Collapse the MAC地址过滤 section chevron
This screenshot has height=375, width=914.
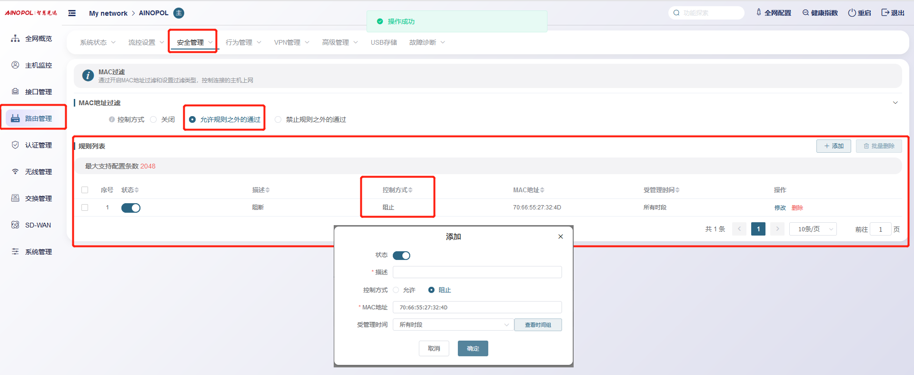(895, 103)
